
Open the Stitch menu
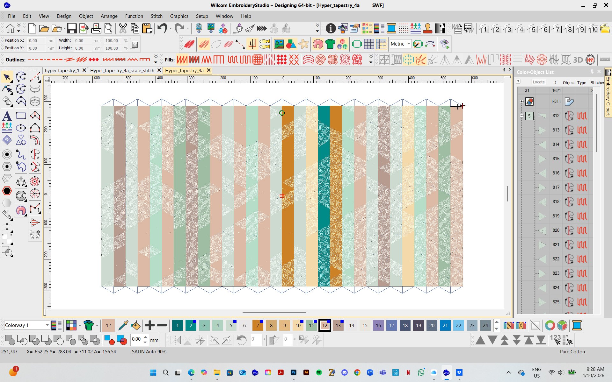156,16
